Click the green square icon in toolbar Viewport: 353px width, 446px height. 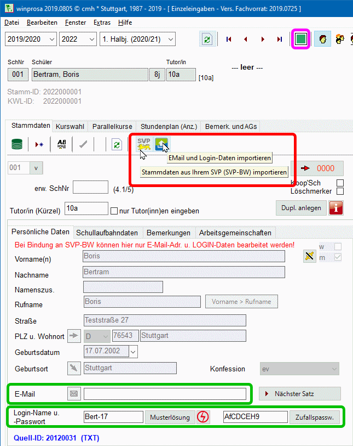pos(300,39)
